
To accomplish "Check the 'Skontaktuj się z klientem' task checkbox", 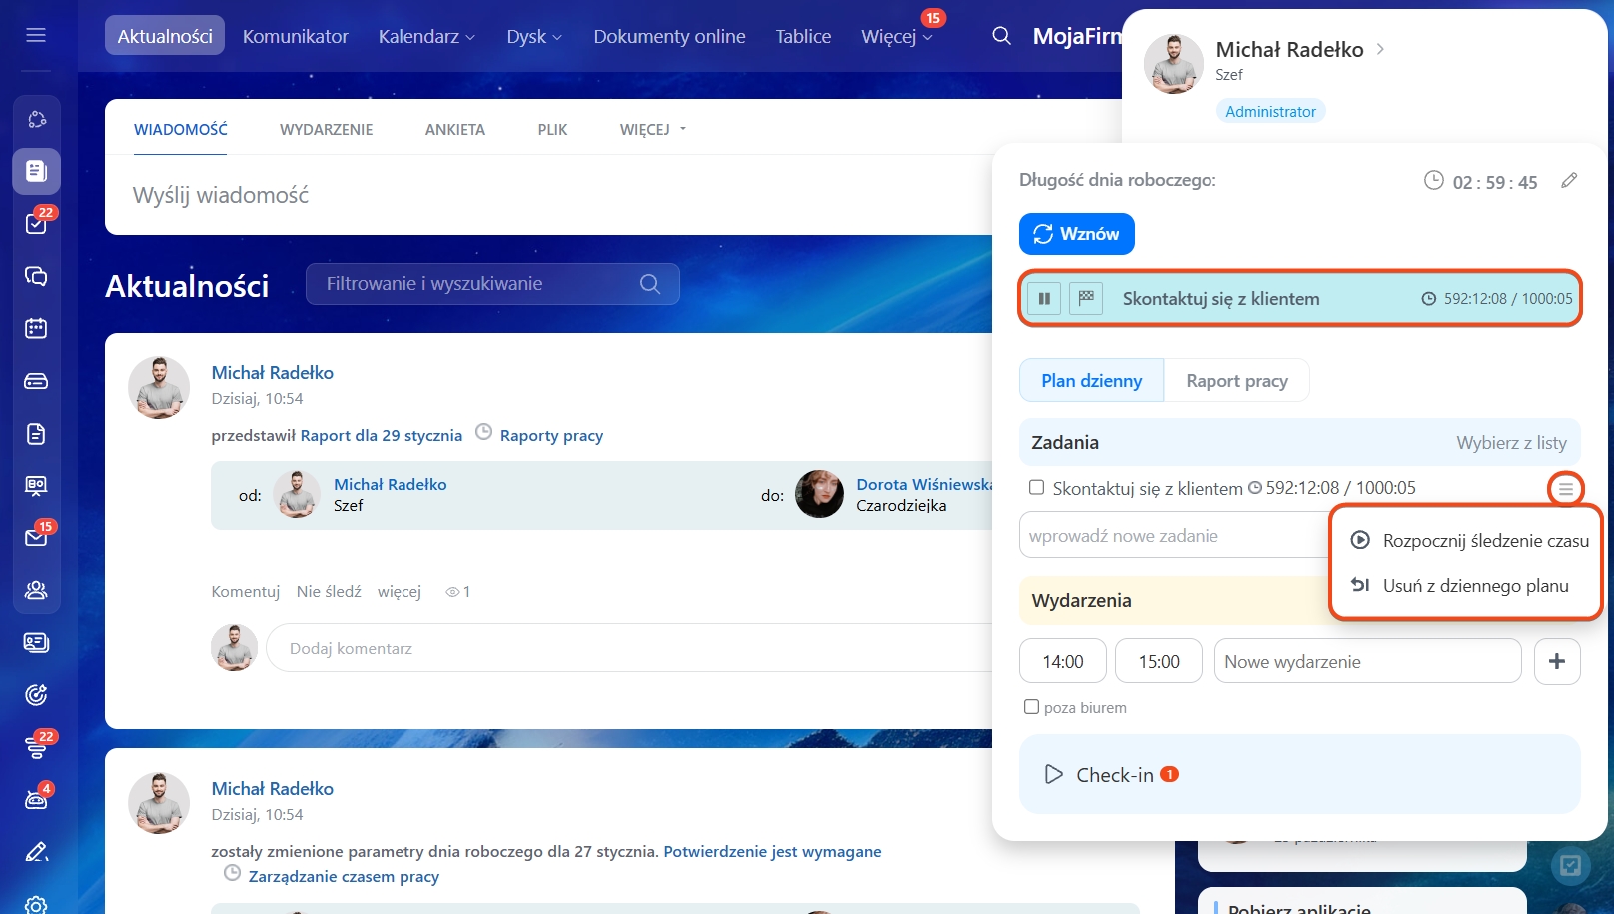I will click(x=1036, y=487).
